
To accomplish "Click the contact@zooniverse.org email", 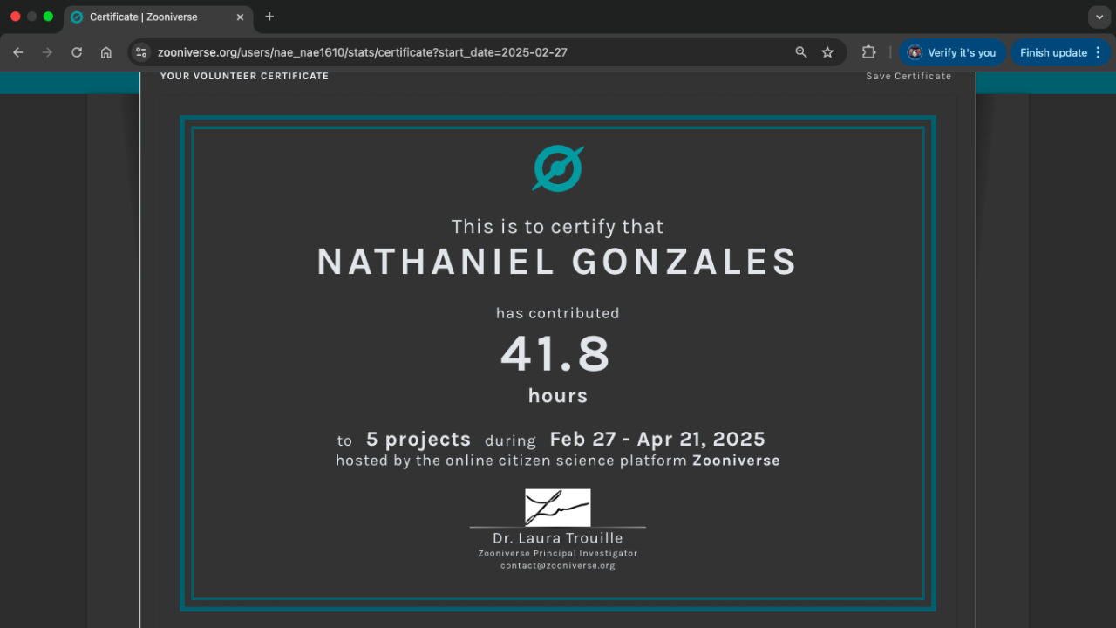I will 558,565.
